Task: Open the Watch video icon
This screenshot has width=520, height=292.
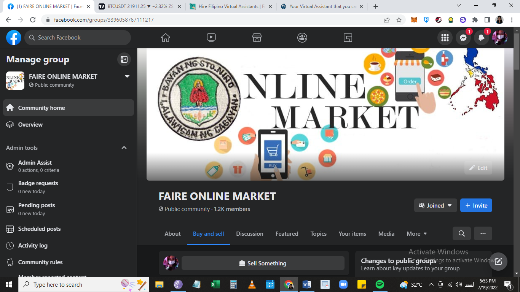Action: tap(211, 38)
